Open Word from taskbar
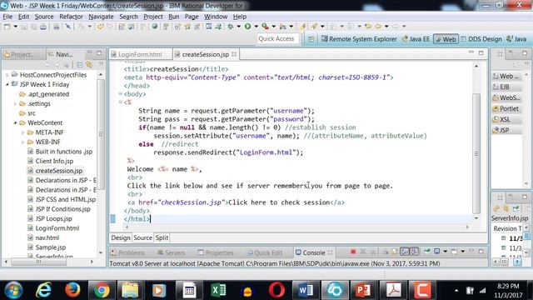Viewport: 533px width, 300px height. (306, 290)
